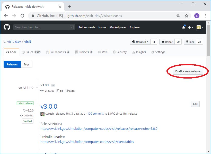The height and width of the screenshot is (154, 211).
Task: Click Draft a new release
Action: tap(188, 71)
